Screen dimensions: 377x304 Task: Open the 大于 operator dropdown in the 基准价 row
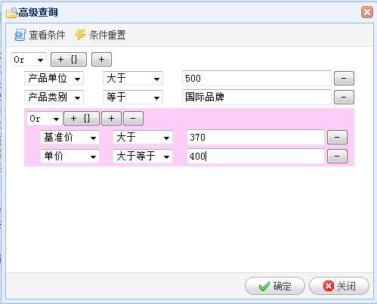143,138
